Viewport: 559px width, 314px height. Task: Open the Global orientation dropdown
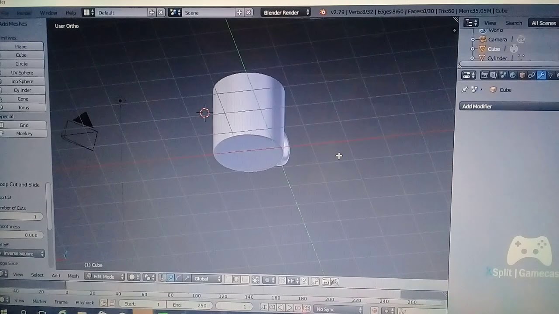207,278
